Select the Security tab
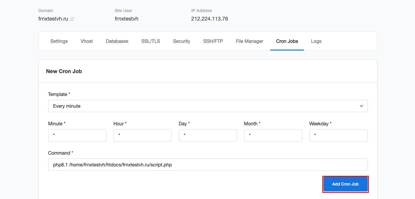 click(181, 41)
